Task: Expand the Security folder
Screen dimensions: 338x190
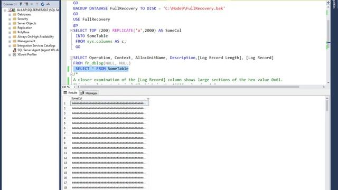Action: (x=10, y=19)
